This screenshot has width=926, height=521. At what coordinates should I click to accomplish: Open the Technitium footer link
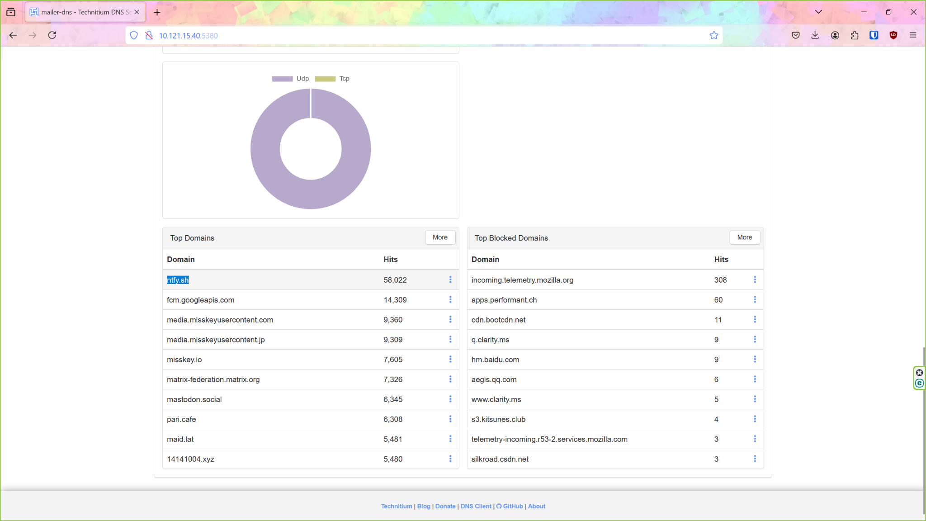coord(396,506)
